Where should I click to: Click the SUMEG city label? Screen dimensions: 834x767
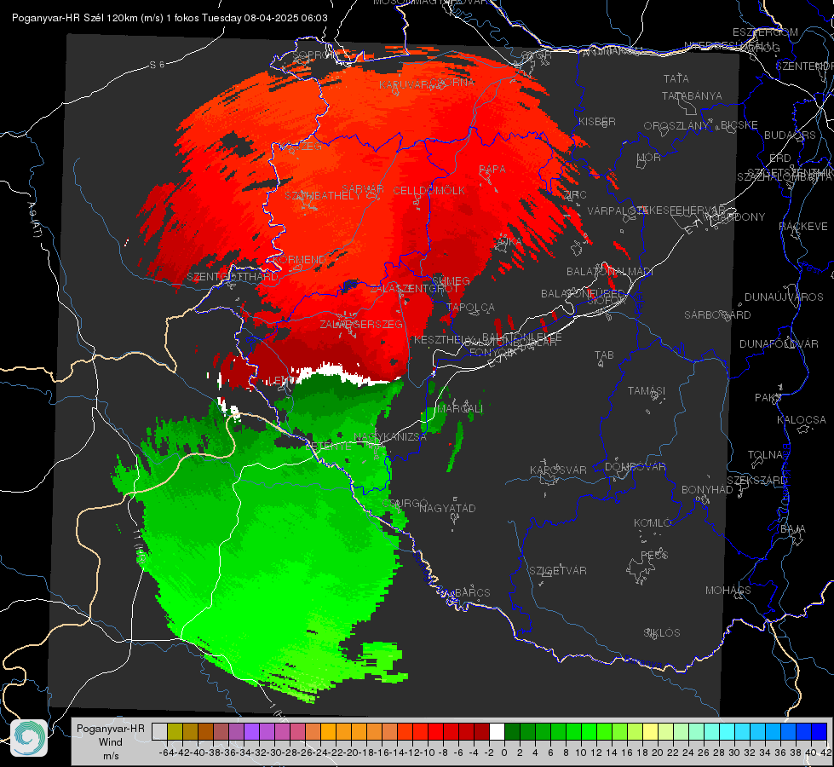click(451, 280)
